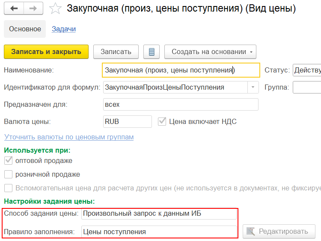321x241 pixels.
Task: Enable the 'розничной продаже' checkbox
Action: (x=8, y=175)
